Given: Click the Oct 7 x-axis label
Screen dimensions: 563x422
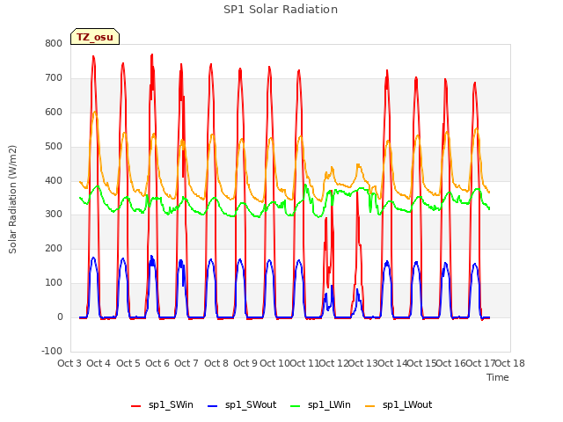Looking at the screenshot, I should pos(186,363).
